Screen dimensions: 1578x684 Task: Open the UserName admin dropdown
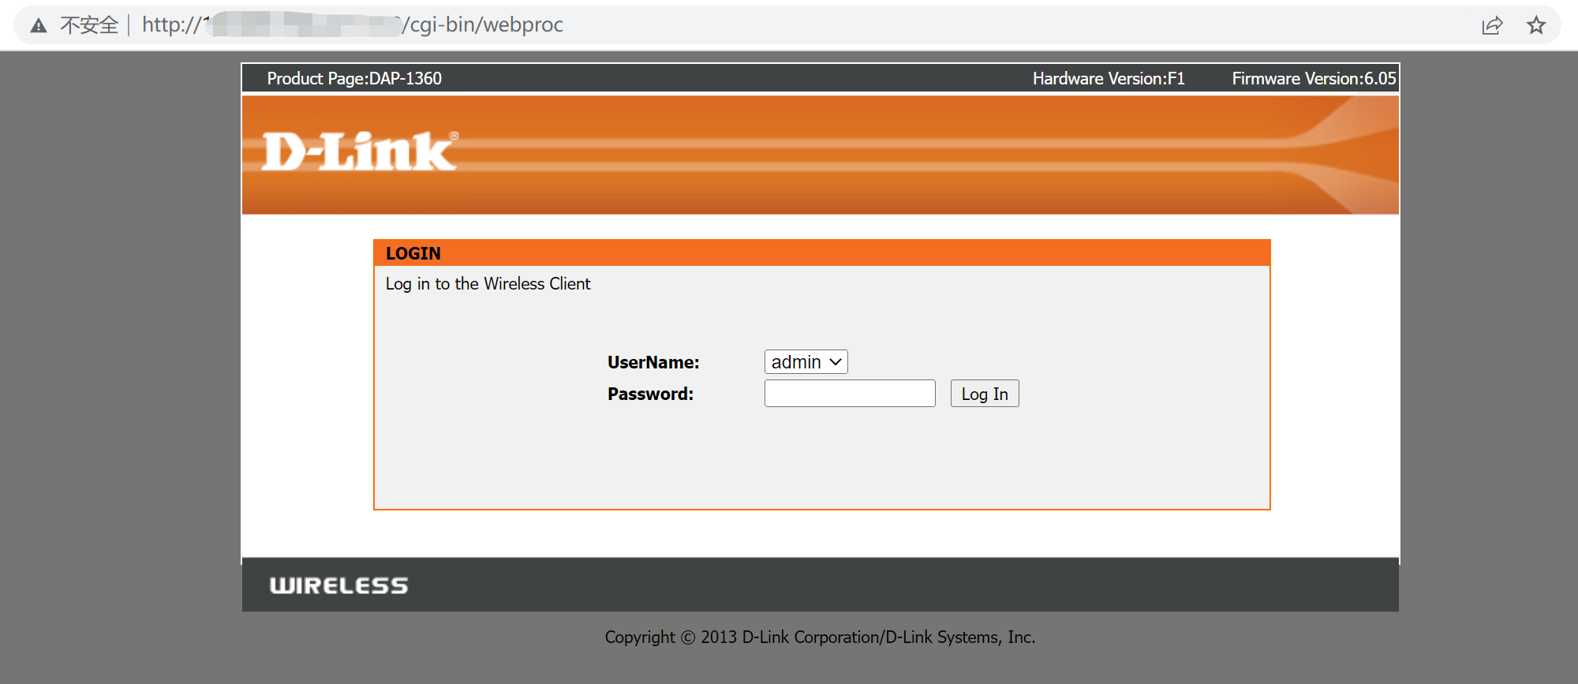pyautogui.click(x=805, y=362)
